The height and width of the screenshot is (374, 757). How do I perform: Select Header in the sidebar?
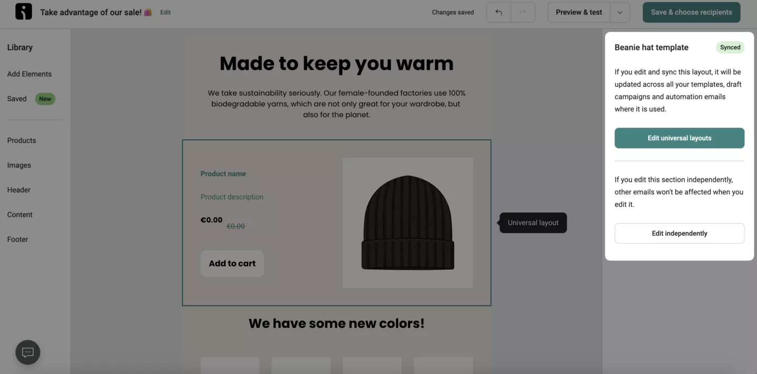pos(19,190)
